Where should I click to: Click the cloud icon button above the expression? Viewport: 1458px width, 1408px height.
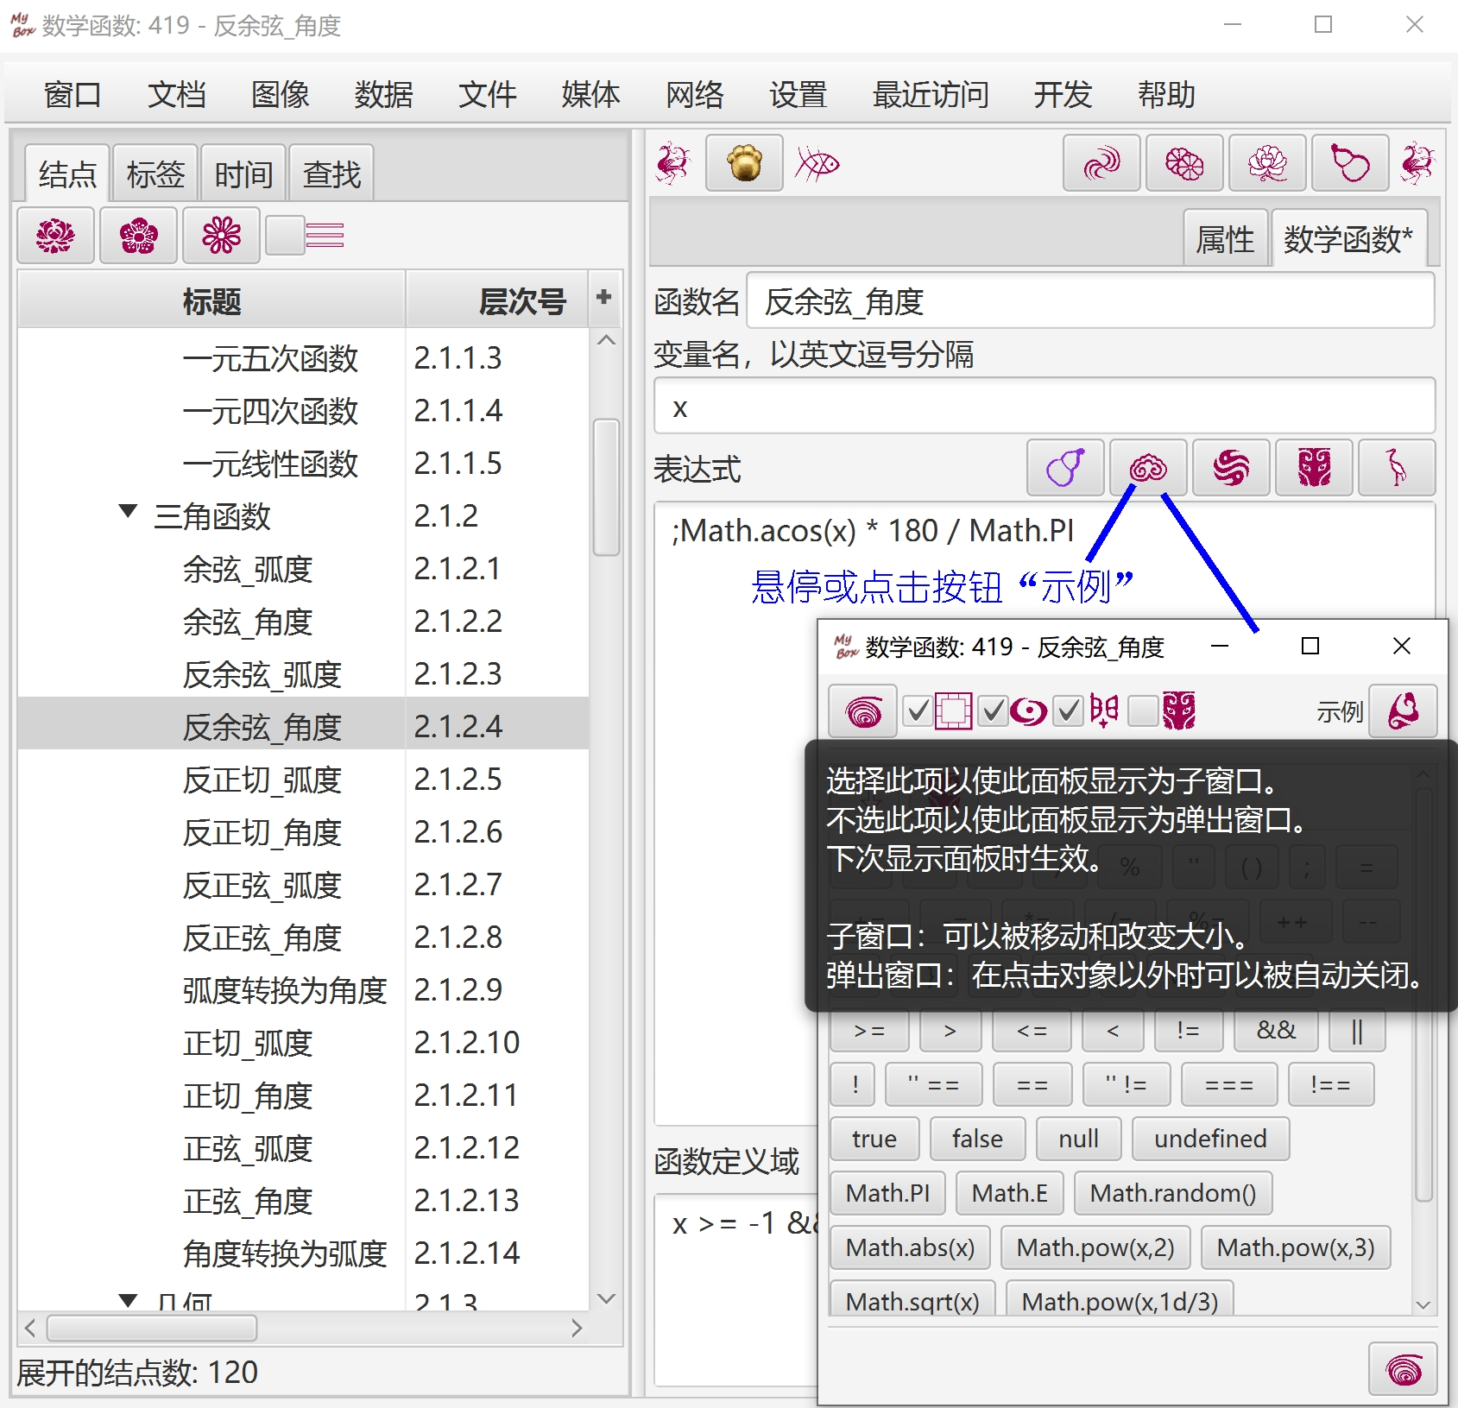pyautogui.click(x=1148, y=468)
